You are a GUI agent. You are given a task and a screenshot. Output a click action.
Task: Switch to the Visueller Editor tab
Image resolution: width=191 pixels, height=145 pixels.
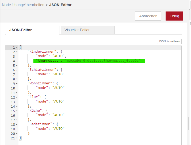[87, 30]
